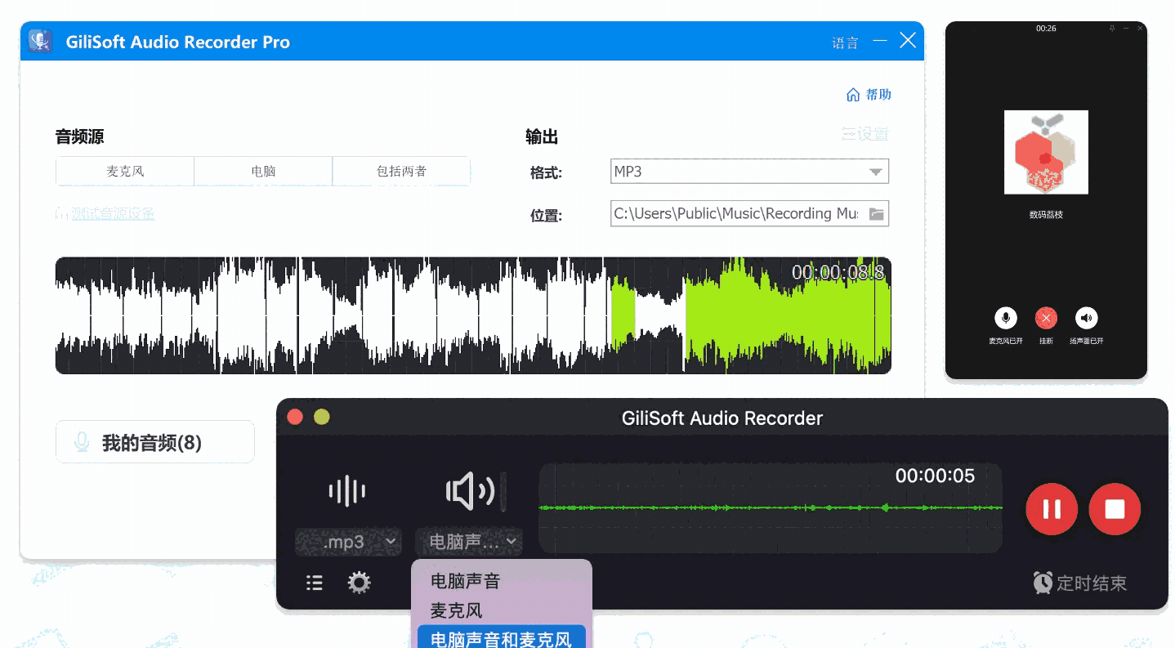The width and height of the screenshot is (1175, 648).
Task: Switch audio source to 电脑
Action: click(262, 171)
